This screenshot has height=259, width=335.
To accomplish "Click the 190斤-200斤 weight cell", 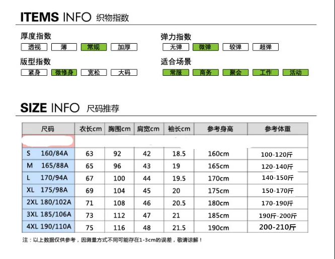I will (278, 216).
